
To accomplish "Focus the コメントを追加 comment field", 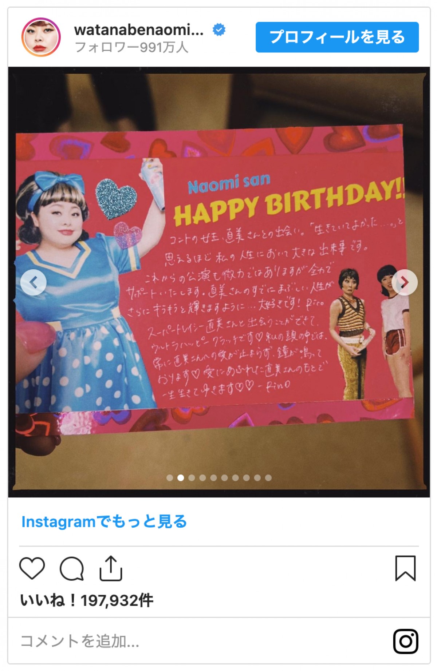I will tap(204, 642).
